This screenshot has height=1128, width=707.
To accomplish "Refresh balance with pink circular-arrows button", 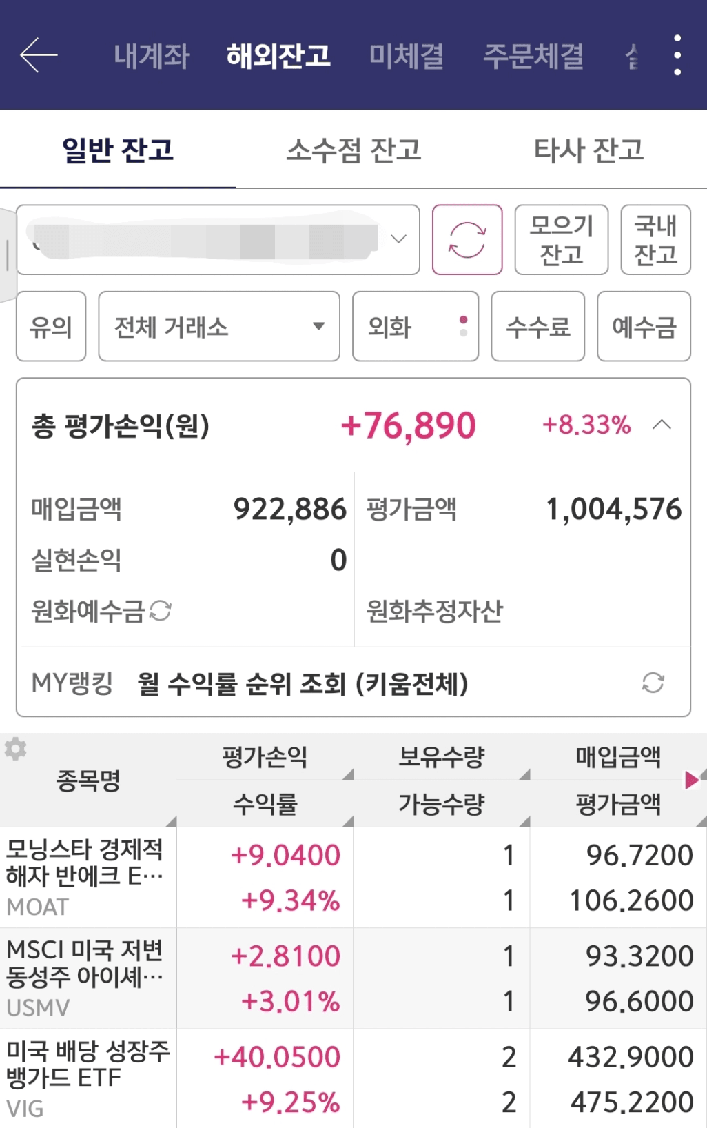I will (467, 239).
